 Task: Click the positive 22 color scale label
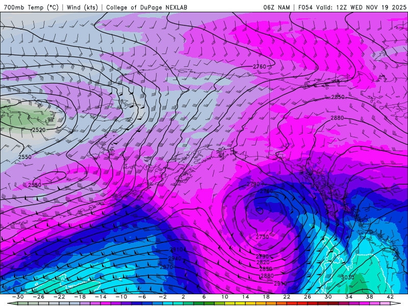(287, 297)
